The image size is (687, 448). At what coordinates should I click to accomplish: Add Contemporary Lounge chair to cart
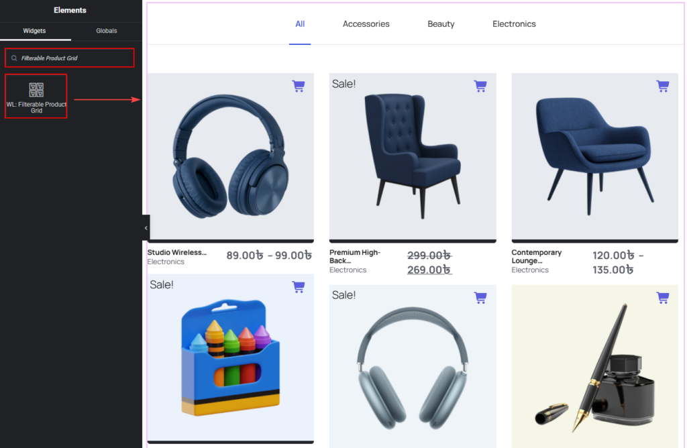pos(662,86)
